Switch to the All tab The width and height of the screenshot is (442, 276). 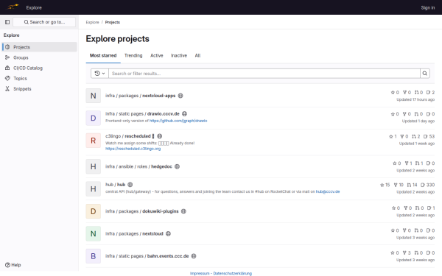[197, 55]
